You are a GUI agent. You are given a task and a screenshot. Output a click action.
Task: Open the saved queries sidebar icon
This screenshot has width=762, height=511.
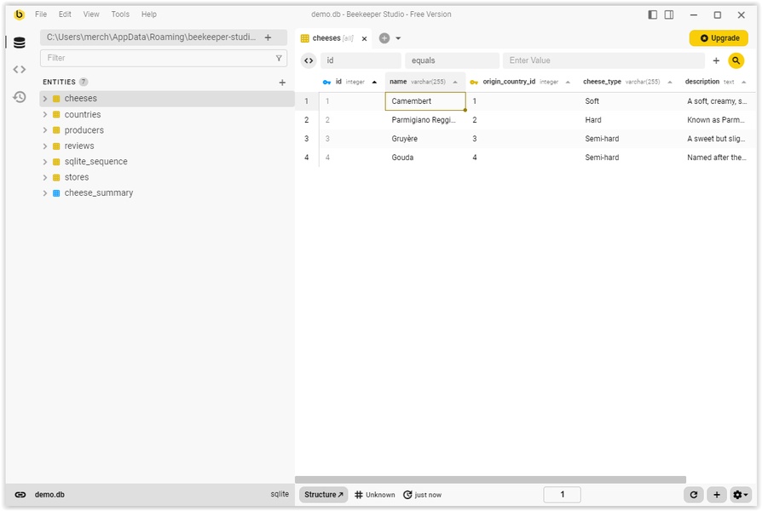pos(19,70)
